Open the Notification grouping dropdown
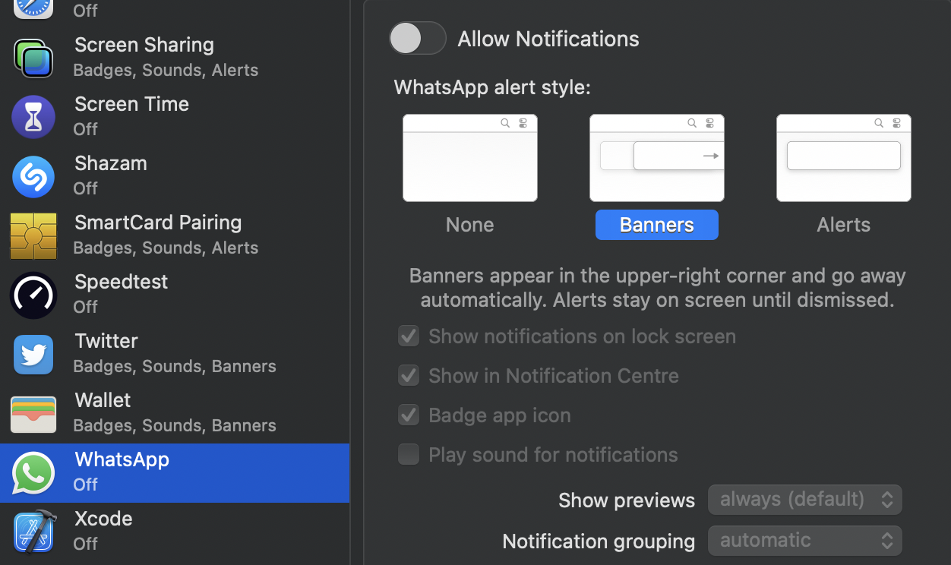The height and width of the screenshot is (565, 951). (x=805, y=541)
